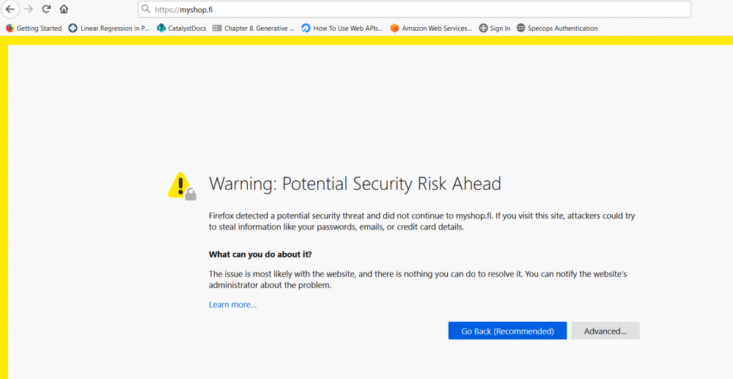Click the address bar showing myshop.fi

[x=410, y=10]
